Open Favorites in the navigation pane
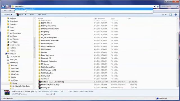 click(x=13, y=24)
